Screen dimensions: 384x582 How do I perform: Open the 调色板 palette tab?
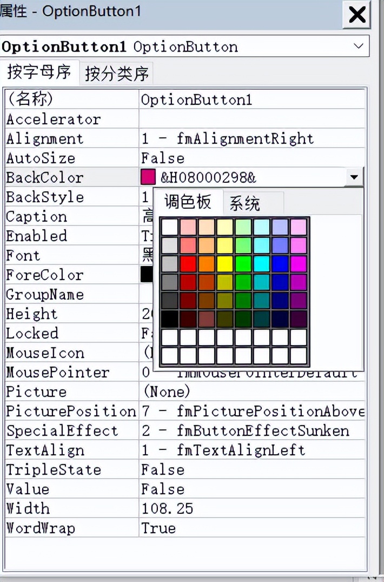click(x=188, y=203)
